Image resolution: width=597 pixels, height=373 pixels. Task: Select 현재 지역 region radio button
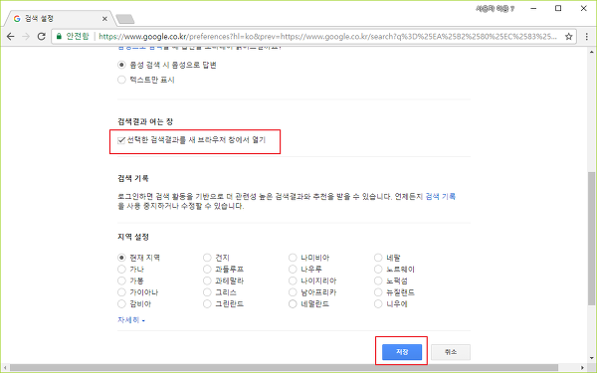(121, 258)
